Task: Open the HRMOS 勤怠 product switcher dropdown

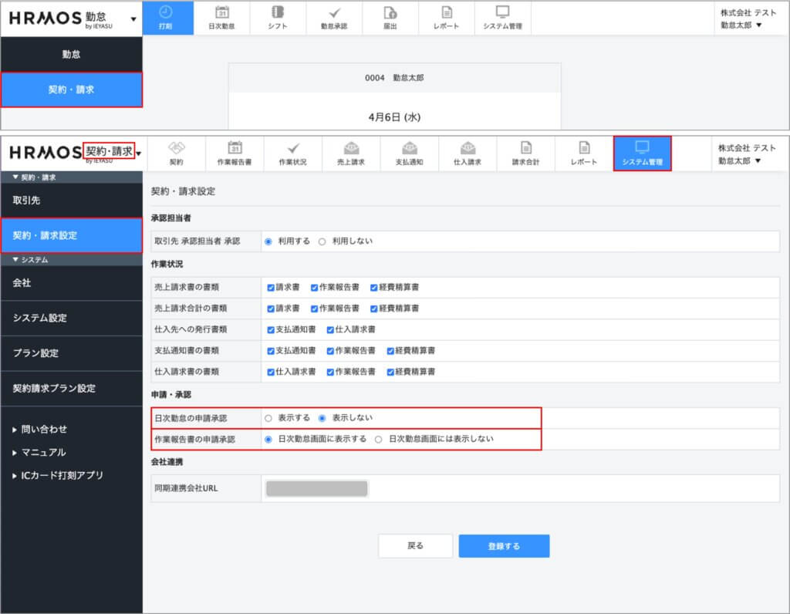Action: coord(134,19)
